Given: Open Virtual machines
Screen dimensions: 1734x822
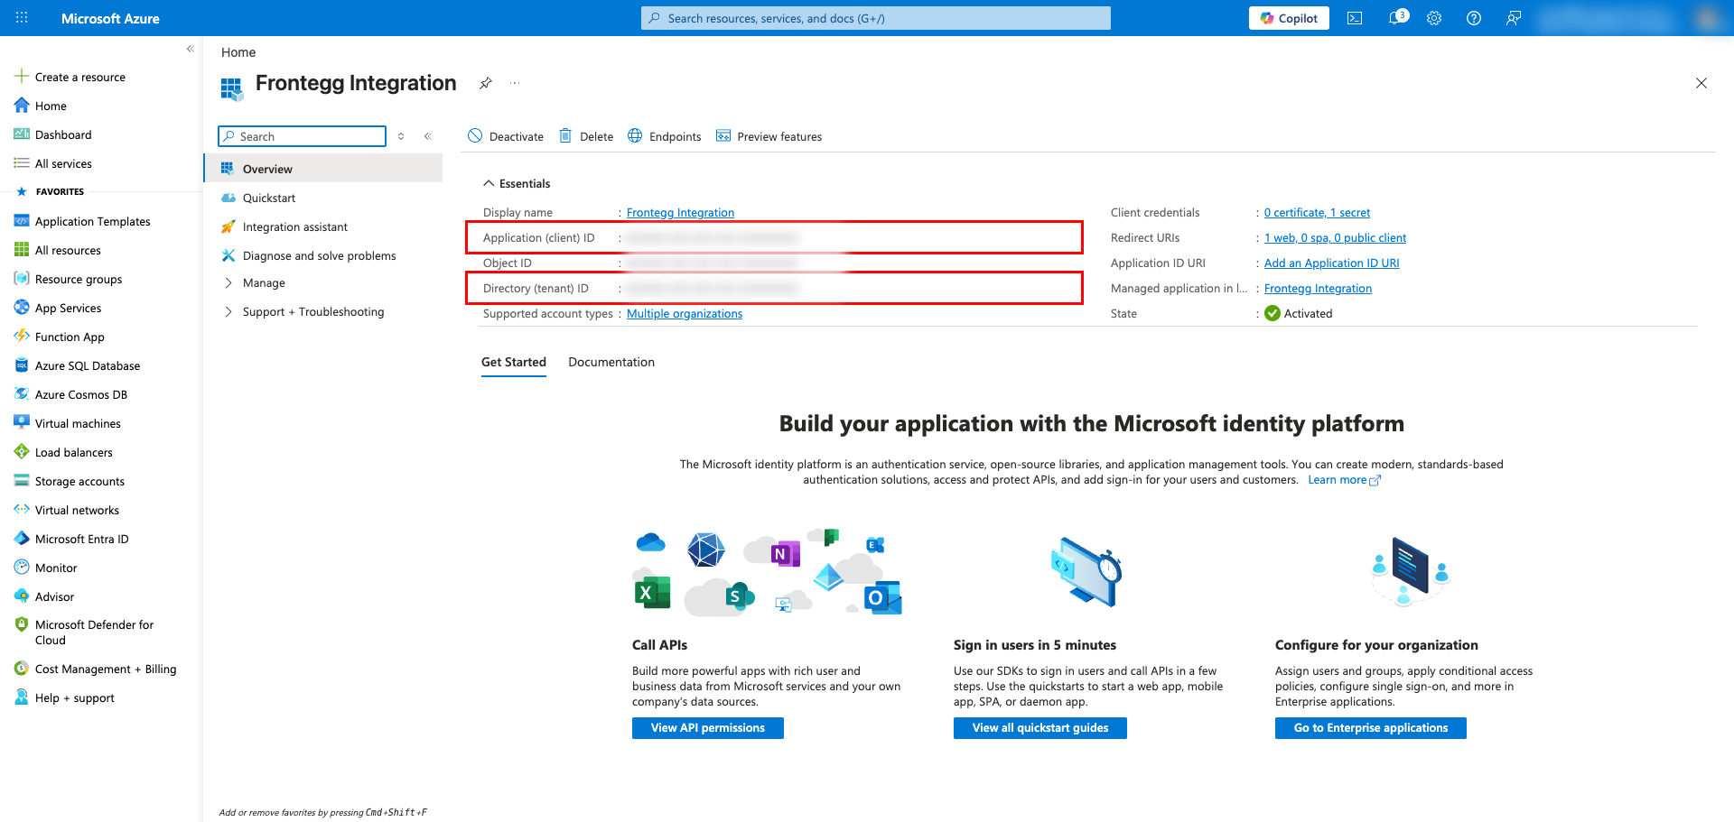Looking at the screenshot, I should [78, 423].
